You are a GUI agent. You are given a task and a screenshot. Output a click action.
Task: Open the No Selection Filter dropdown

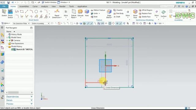tap(21, 23)
